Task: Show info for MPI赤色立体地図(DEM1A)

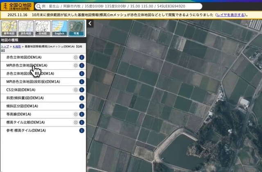Action: click(x=81, y=66)
